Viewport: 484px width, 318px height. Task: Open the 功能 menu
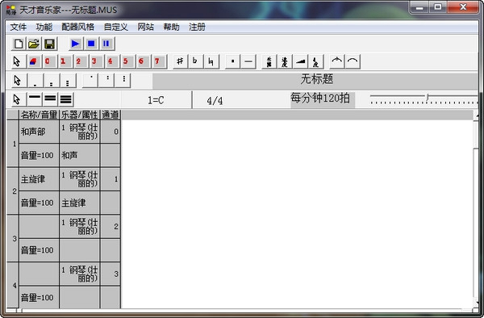click(44, 27)
